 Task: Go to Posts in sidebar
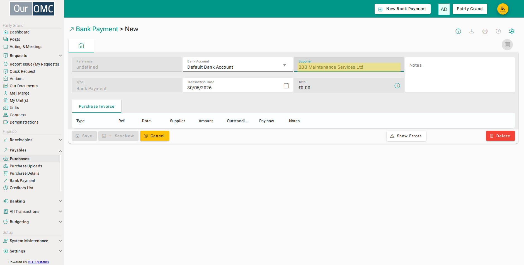(15, 39)
